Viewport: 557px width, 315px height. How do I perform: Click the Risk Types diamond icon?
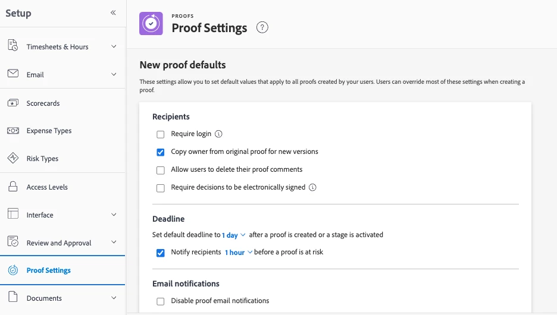(x=13, y=159)
